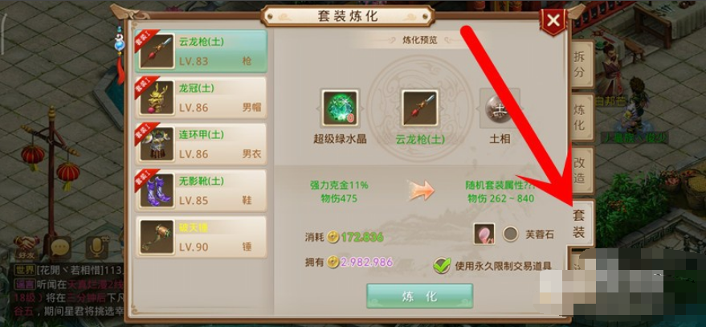
Task: Click the green 炼化 button
Action: pyautogui.click(x=419, y=296)
